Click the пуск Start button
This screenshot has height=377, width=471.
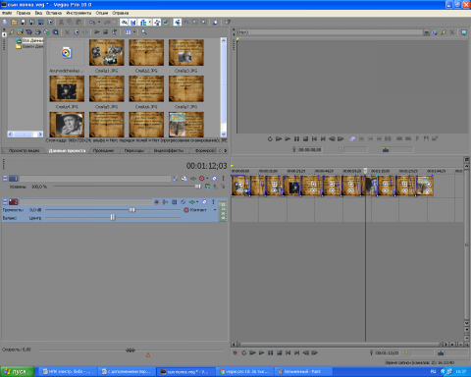pos(18,371)
